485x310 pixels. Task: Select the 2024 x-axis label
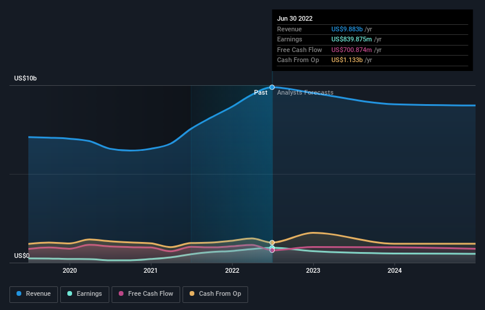pyautogui.click(x=395, y=271)
